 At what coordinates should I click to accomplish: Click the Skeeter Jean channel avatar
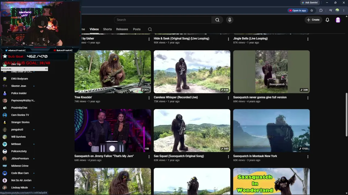5,86
